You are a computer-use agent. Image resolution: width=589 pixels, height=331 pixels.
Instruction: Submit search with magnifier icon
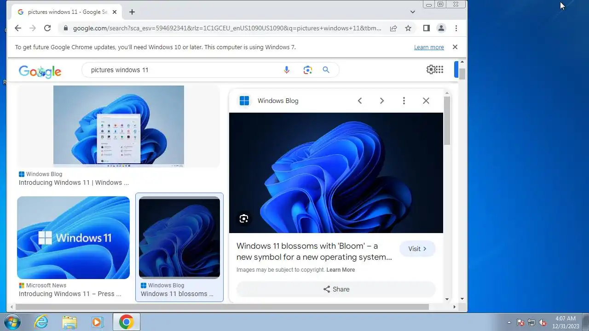(x=326, y=70)
